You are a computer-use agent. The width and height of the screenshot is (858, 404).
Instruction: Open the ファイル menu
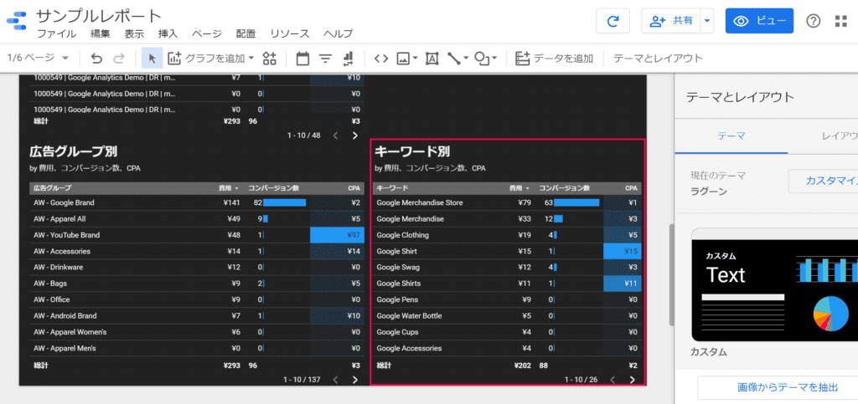tap(56, 33)
